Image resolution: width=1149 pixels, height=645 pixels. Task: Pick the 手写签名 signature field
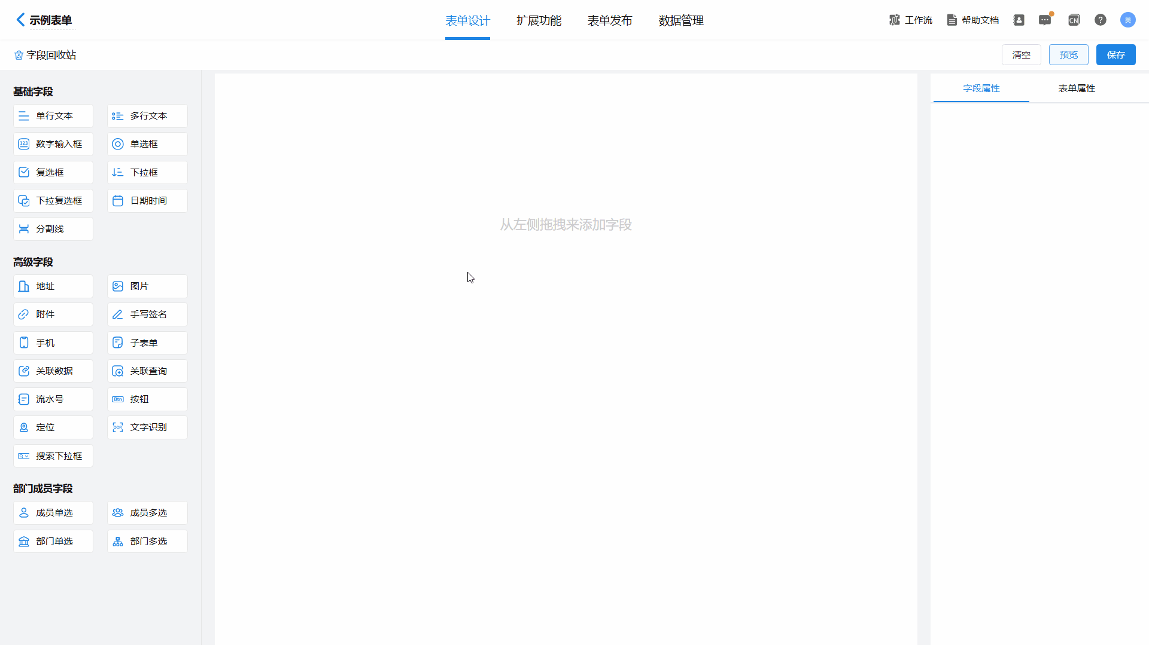pos(147,314)
